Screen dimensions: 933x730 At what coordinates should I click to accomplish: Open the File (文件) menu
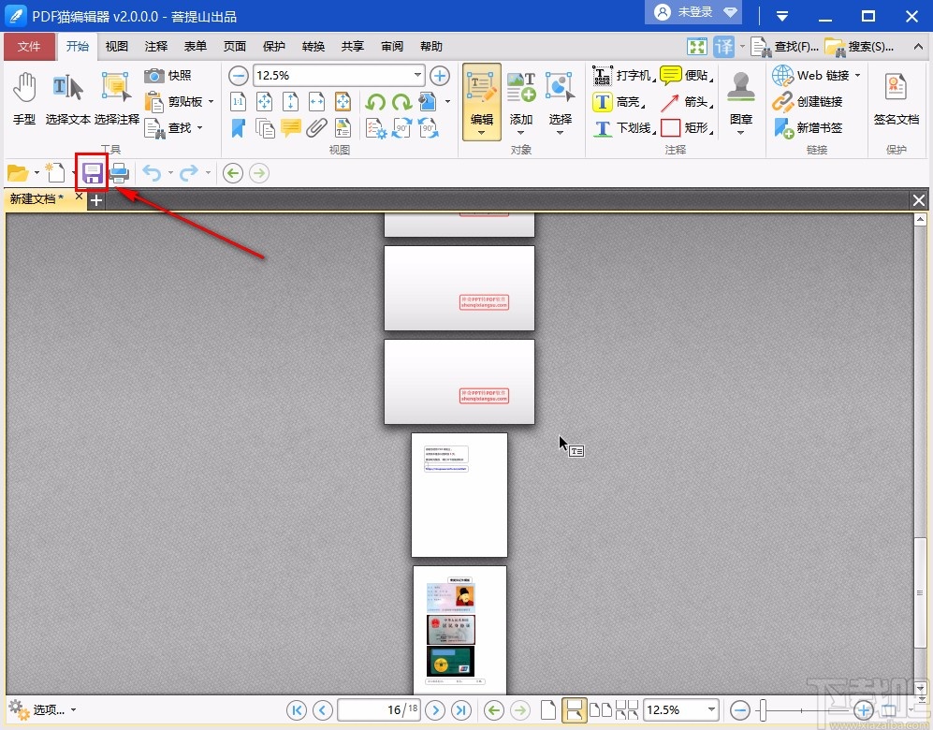tap(29, 47)
